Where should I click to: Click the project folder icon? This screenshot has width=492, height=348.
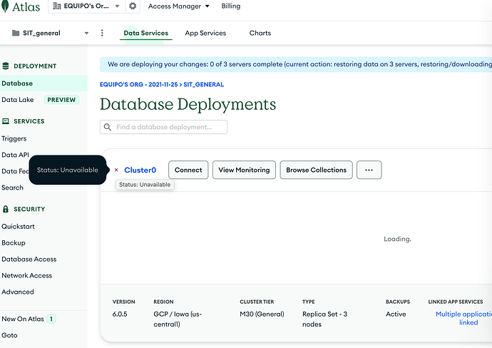click(x=16, y=33)
